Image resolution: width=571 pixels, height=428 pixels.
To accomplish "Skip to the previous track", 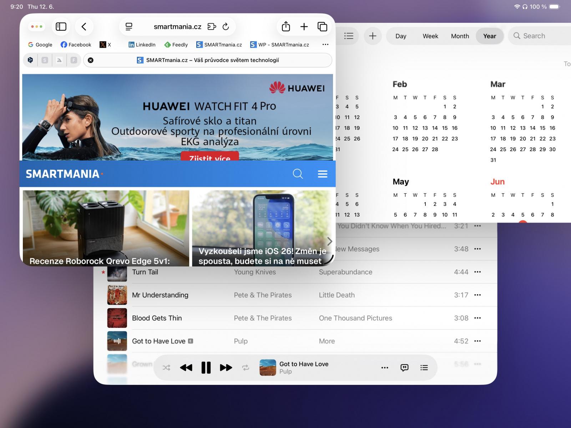I will click(186, 368).
